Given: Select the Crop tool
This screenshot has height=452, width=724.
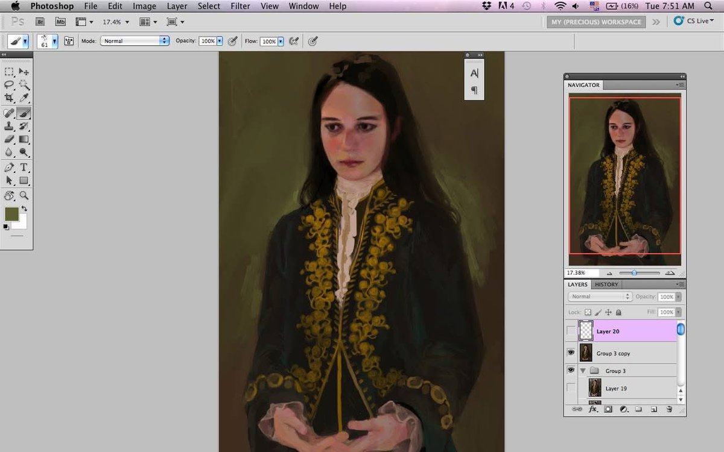Looking at the screenshot, I should [9, 98].
